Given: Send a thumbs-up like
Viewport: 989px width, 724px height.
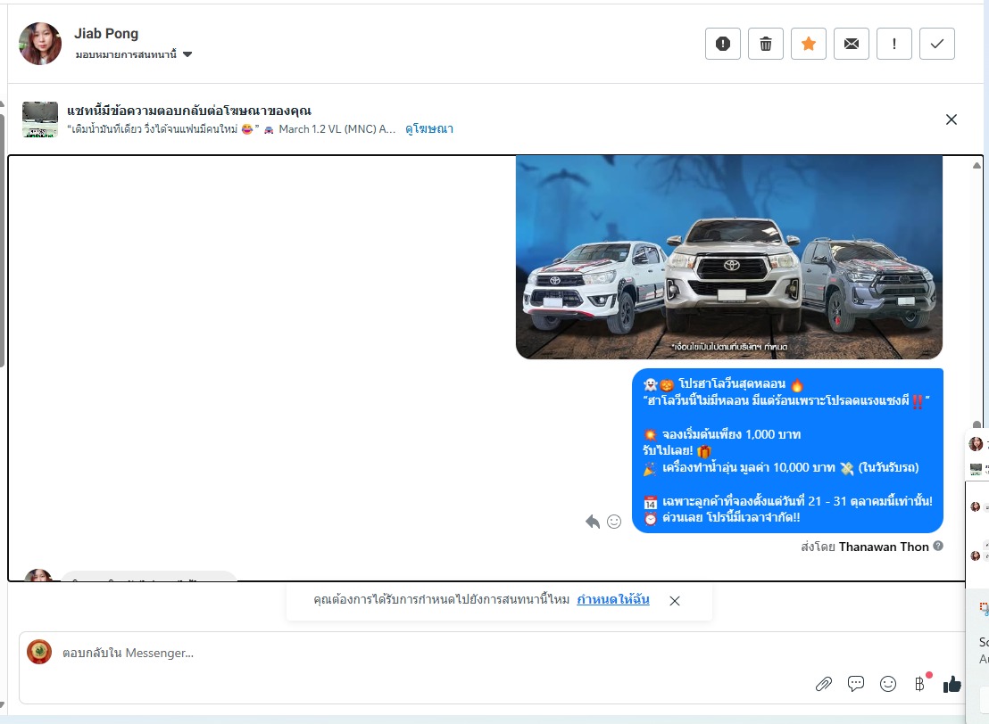Looking at the screenshot, I should click(x=952, y=684).
